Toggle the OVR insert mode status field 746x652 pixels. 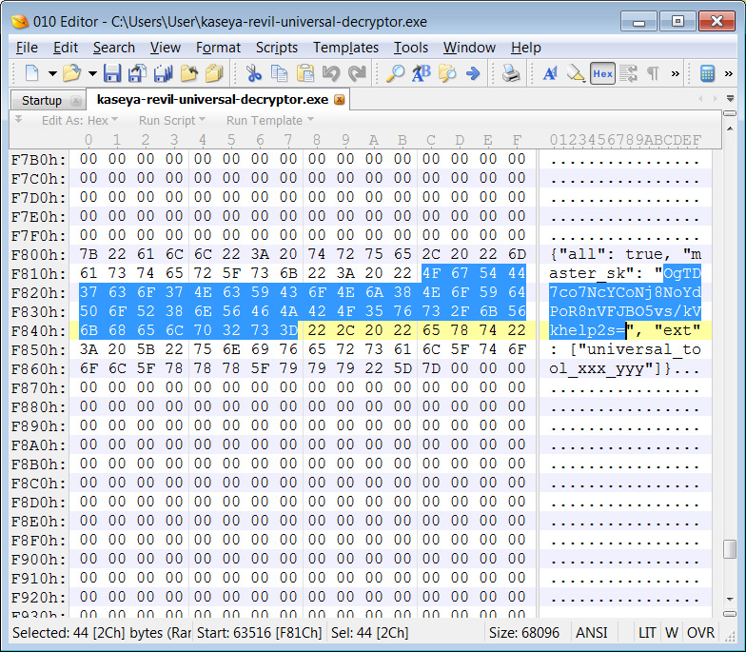pyautogui.click(x=700, y=632)
